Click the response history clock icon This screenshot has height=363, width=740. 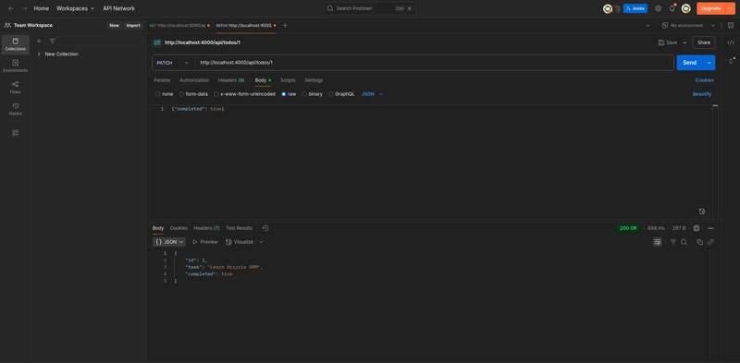click(x=265, y=228)
